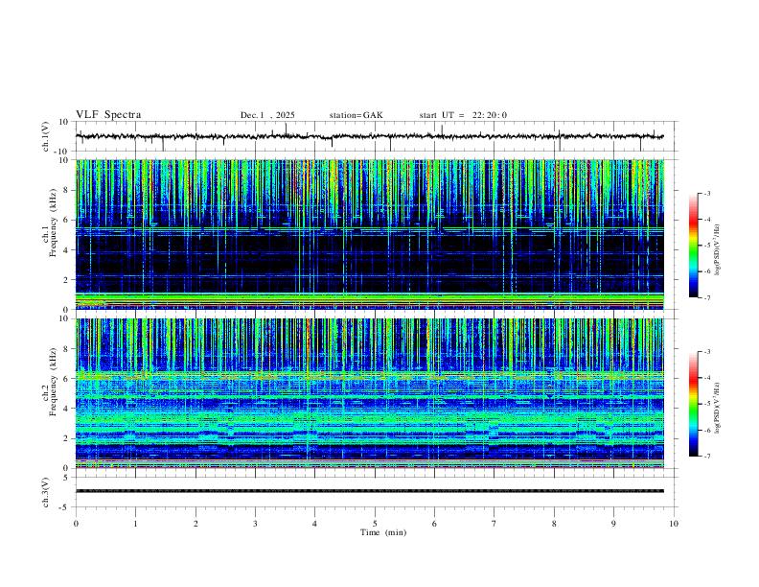Click the "2" kHz tick of ch.2 spectrogram
The image size is (759, 587).
66,438
